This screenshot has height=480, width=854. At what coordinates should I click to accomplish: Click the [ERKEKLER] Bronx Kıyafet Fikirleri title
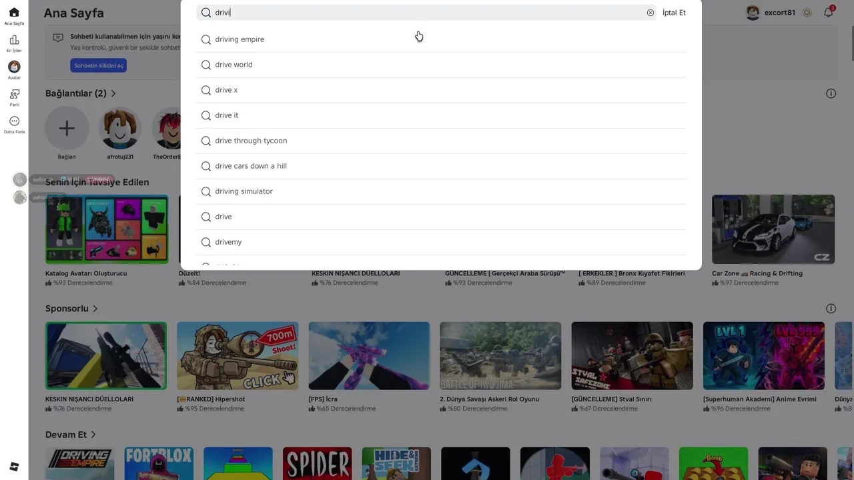(x=632, y=273)
